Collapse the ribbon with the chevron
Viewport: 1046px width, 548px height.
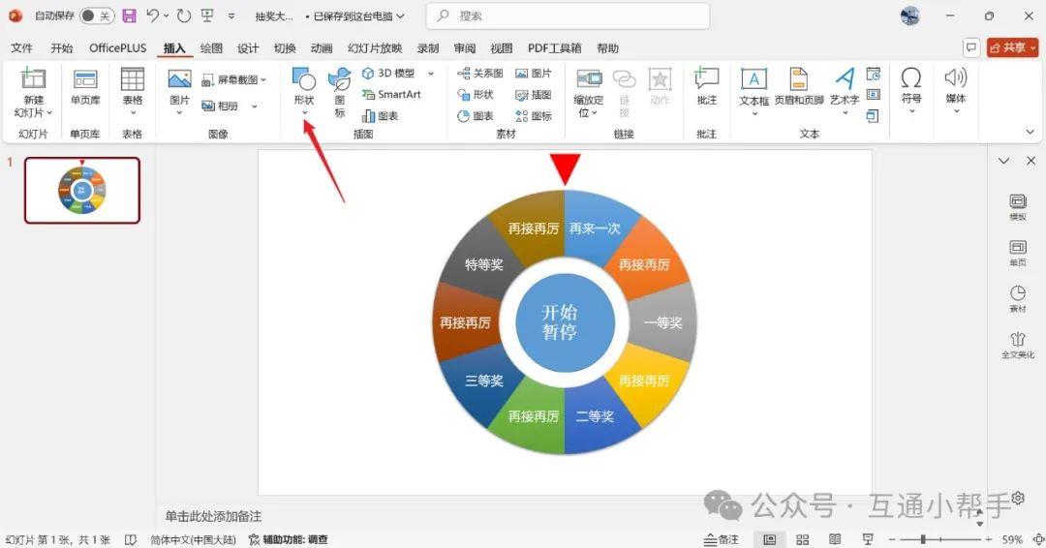1030,132
